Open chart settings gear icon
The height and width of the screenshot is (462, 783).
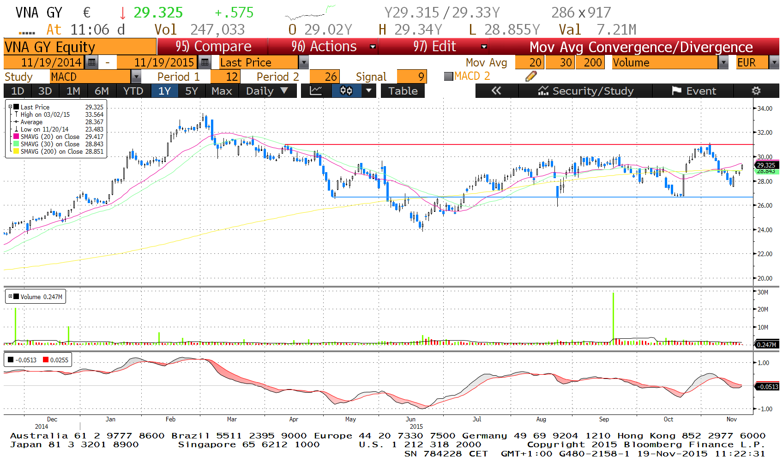(756, 91)
